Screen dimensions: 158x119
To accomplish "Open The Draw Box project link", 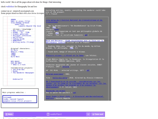I will coord(18,70).
